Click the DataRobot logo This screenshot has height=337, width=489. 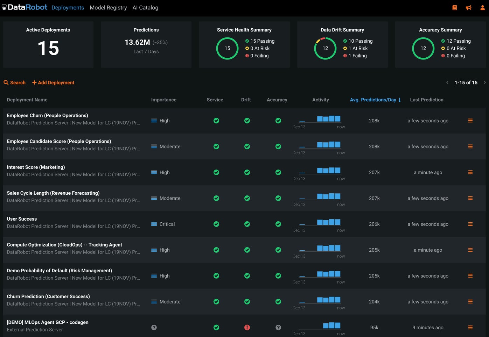25,7
